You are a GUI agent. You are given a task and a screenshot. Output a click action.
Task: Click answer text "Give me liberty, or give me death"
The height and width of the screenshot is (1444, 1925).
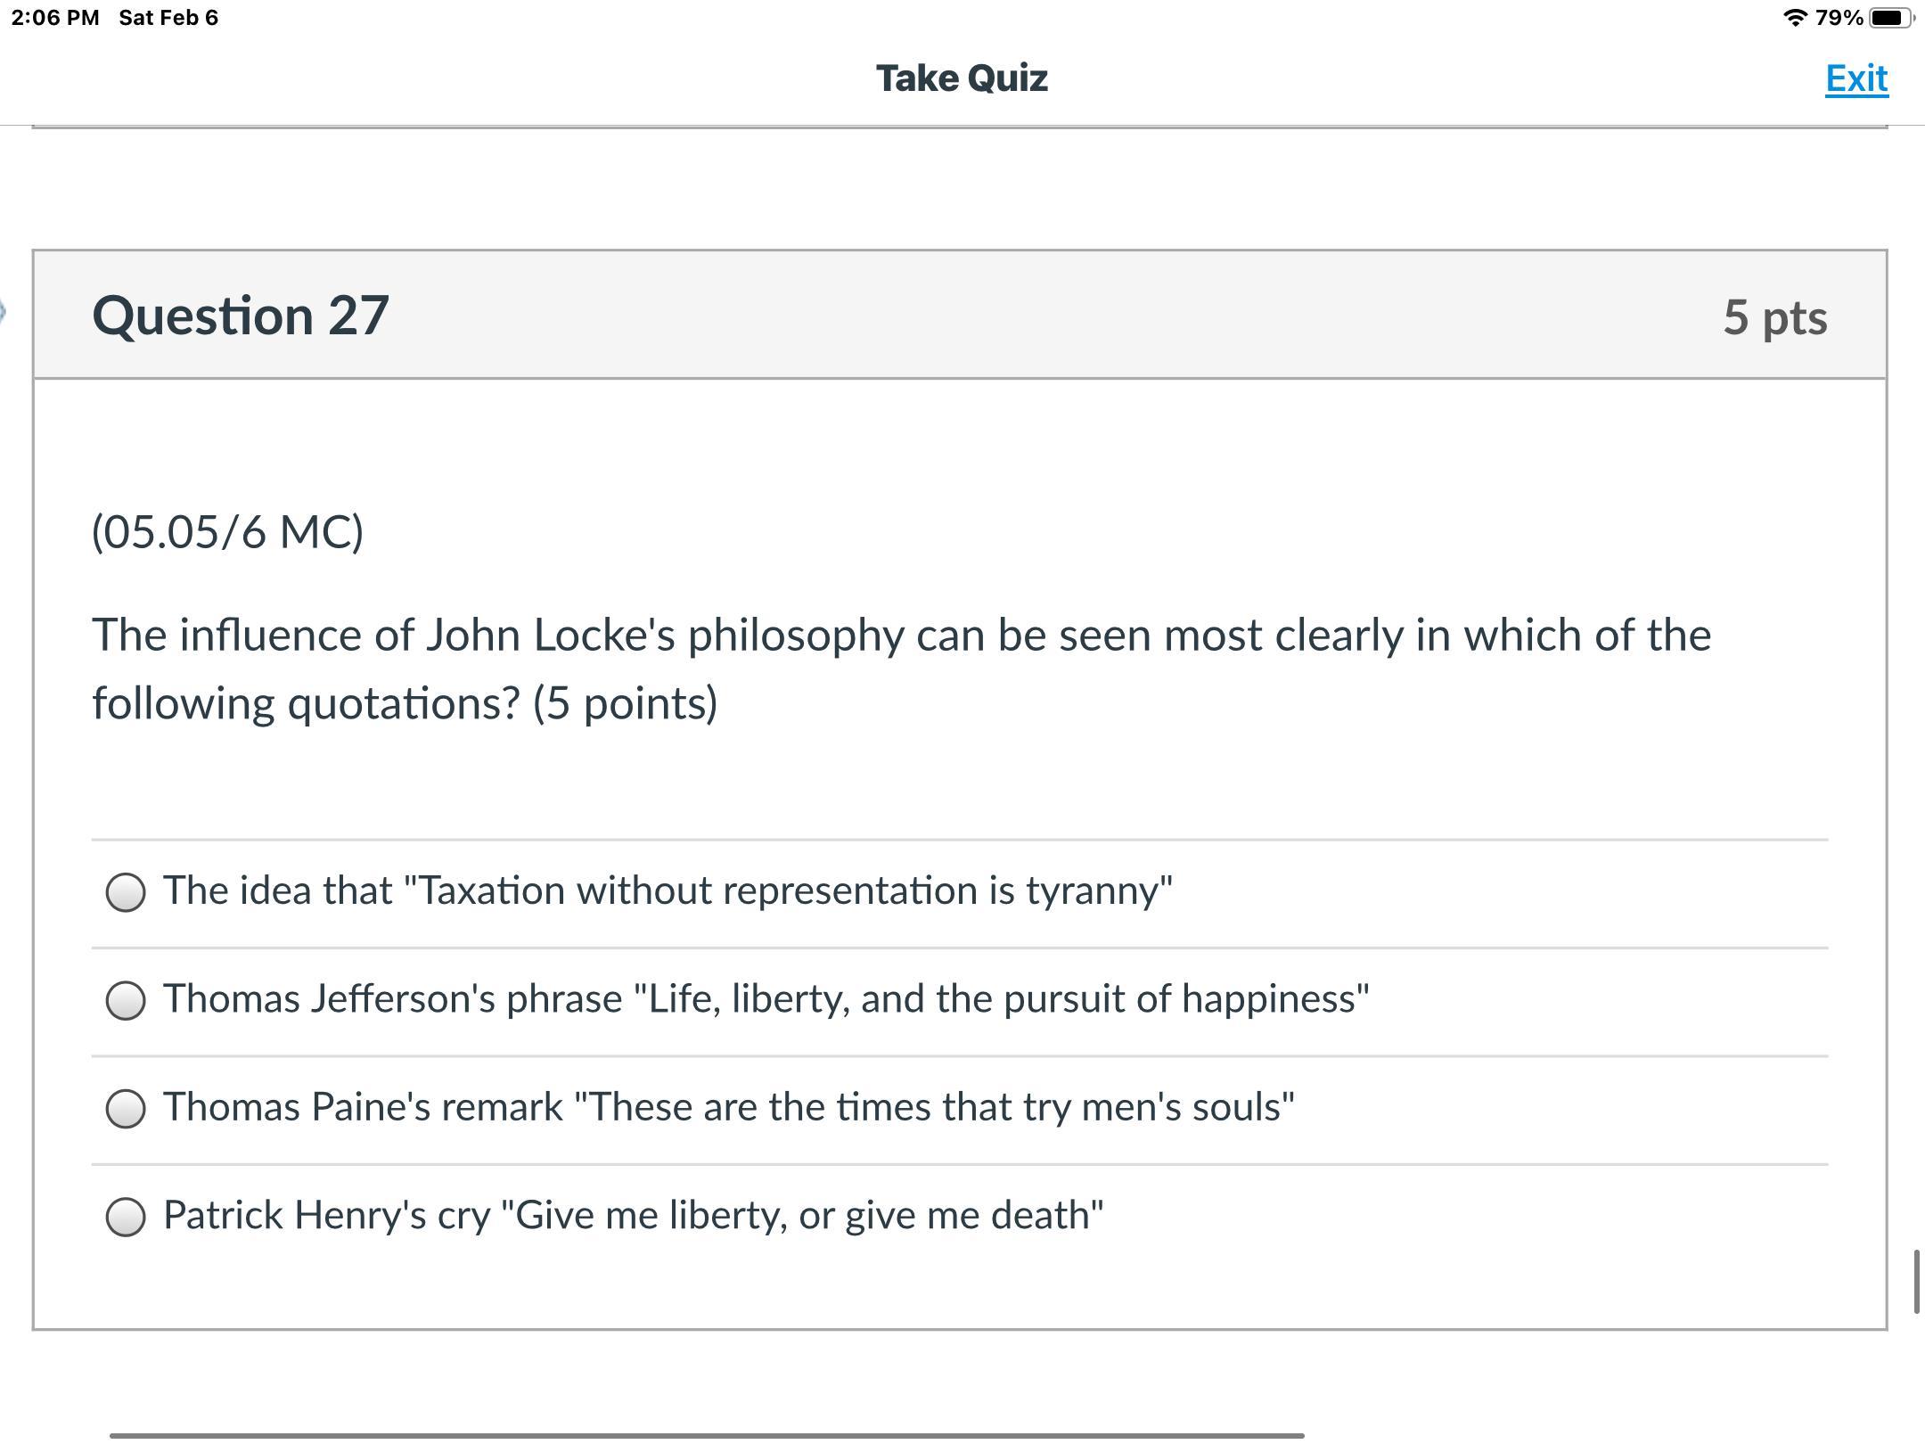coord(633,1215)
